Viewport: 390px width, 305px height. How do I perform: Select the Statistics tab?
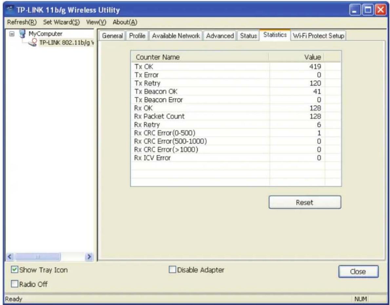click(x=275, y=35)
